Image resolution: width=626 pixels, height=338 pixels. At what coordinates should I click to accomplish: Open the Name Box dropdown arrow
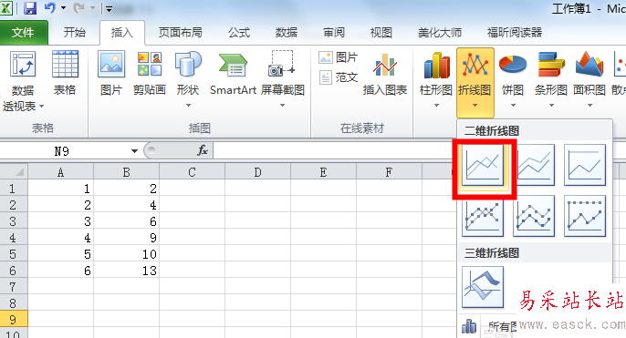click(x=134, y=151)
